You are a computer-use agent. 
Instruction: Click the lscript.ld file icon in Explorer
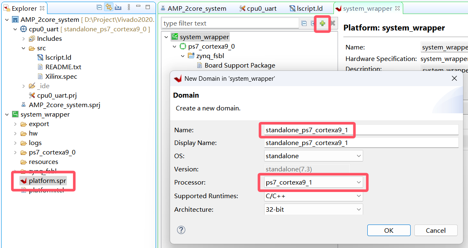click(x=40, y=58)
